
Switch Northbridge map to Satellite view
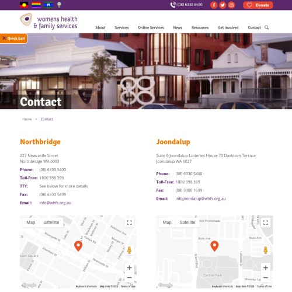click(51, 223)
